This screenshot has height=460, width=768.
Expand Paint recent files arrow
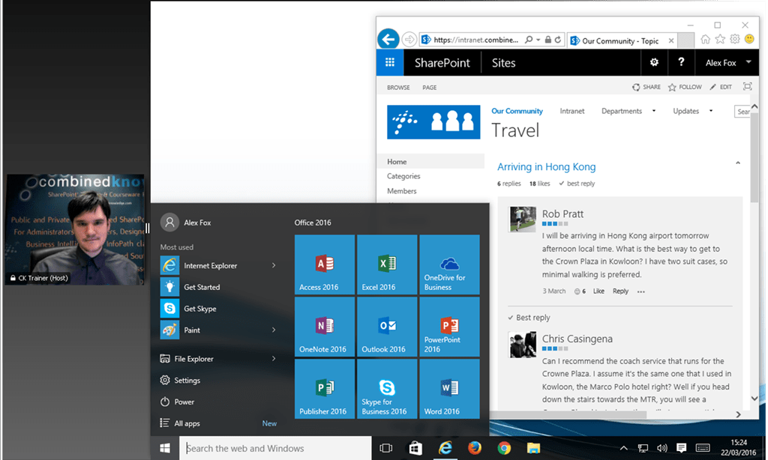coord(274,330)
